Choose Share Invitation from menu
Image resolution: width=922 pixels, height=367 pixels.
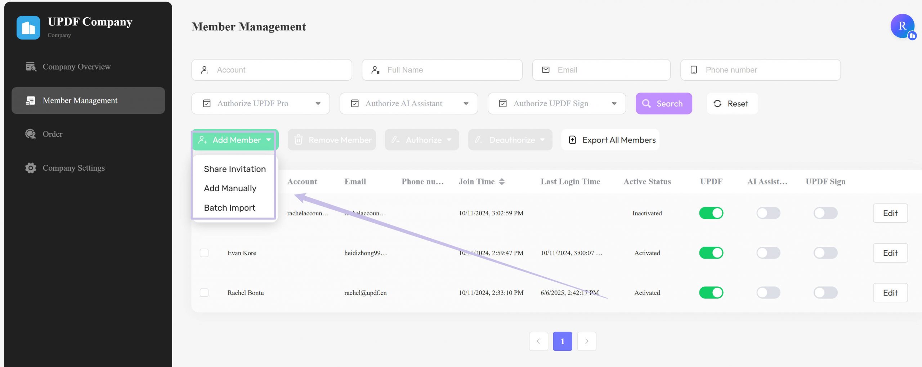point(234,169)
